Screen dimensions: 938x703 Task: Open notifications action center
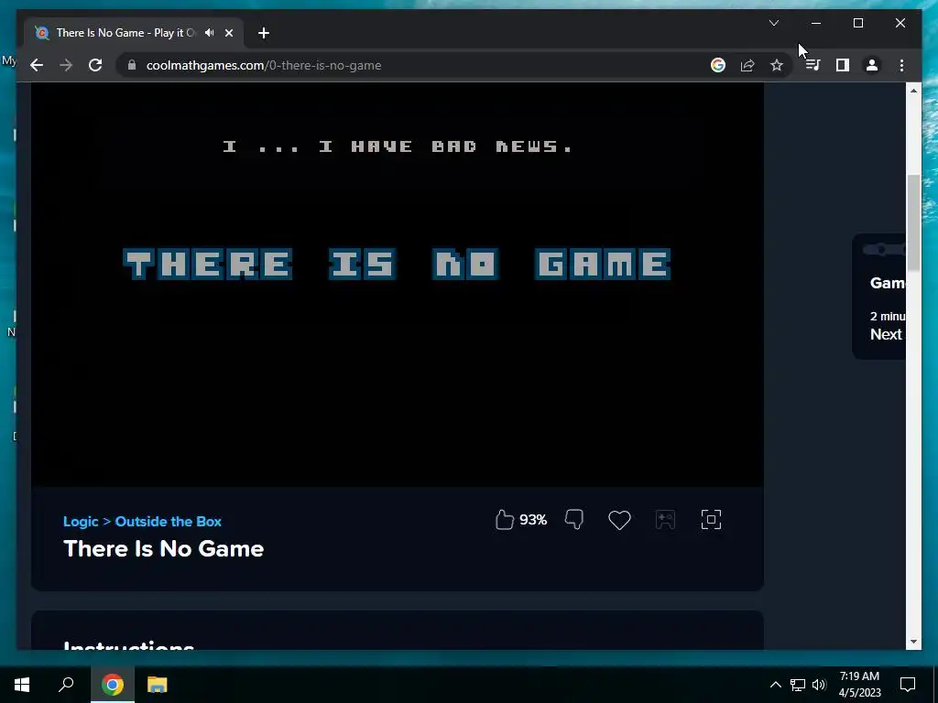pos(908,685)
